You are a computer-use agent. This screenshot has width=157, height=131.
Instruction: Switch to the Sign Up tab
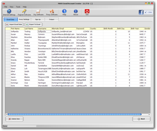pyautogui.click(x=38, y=19)
